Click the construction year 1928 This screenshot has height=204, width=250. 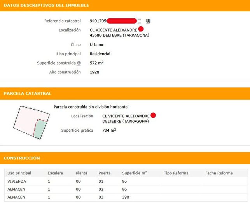coord(94,72)
